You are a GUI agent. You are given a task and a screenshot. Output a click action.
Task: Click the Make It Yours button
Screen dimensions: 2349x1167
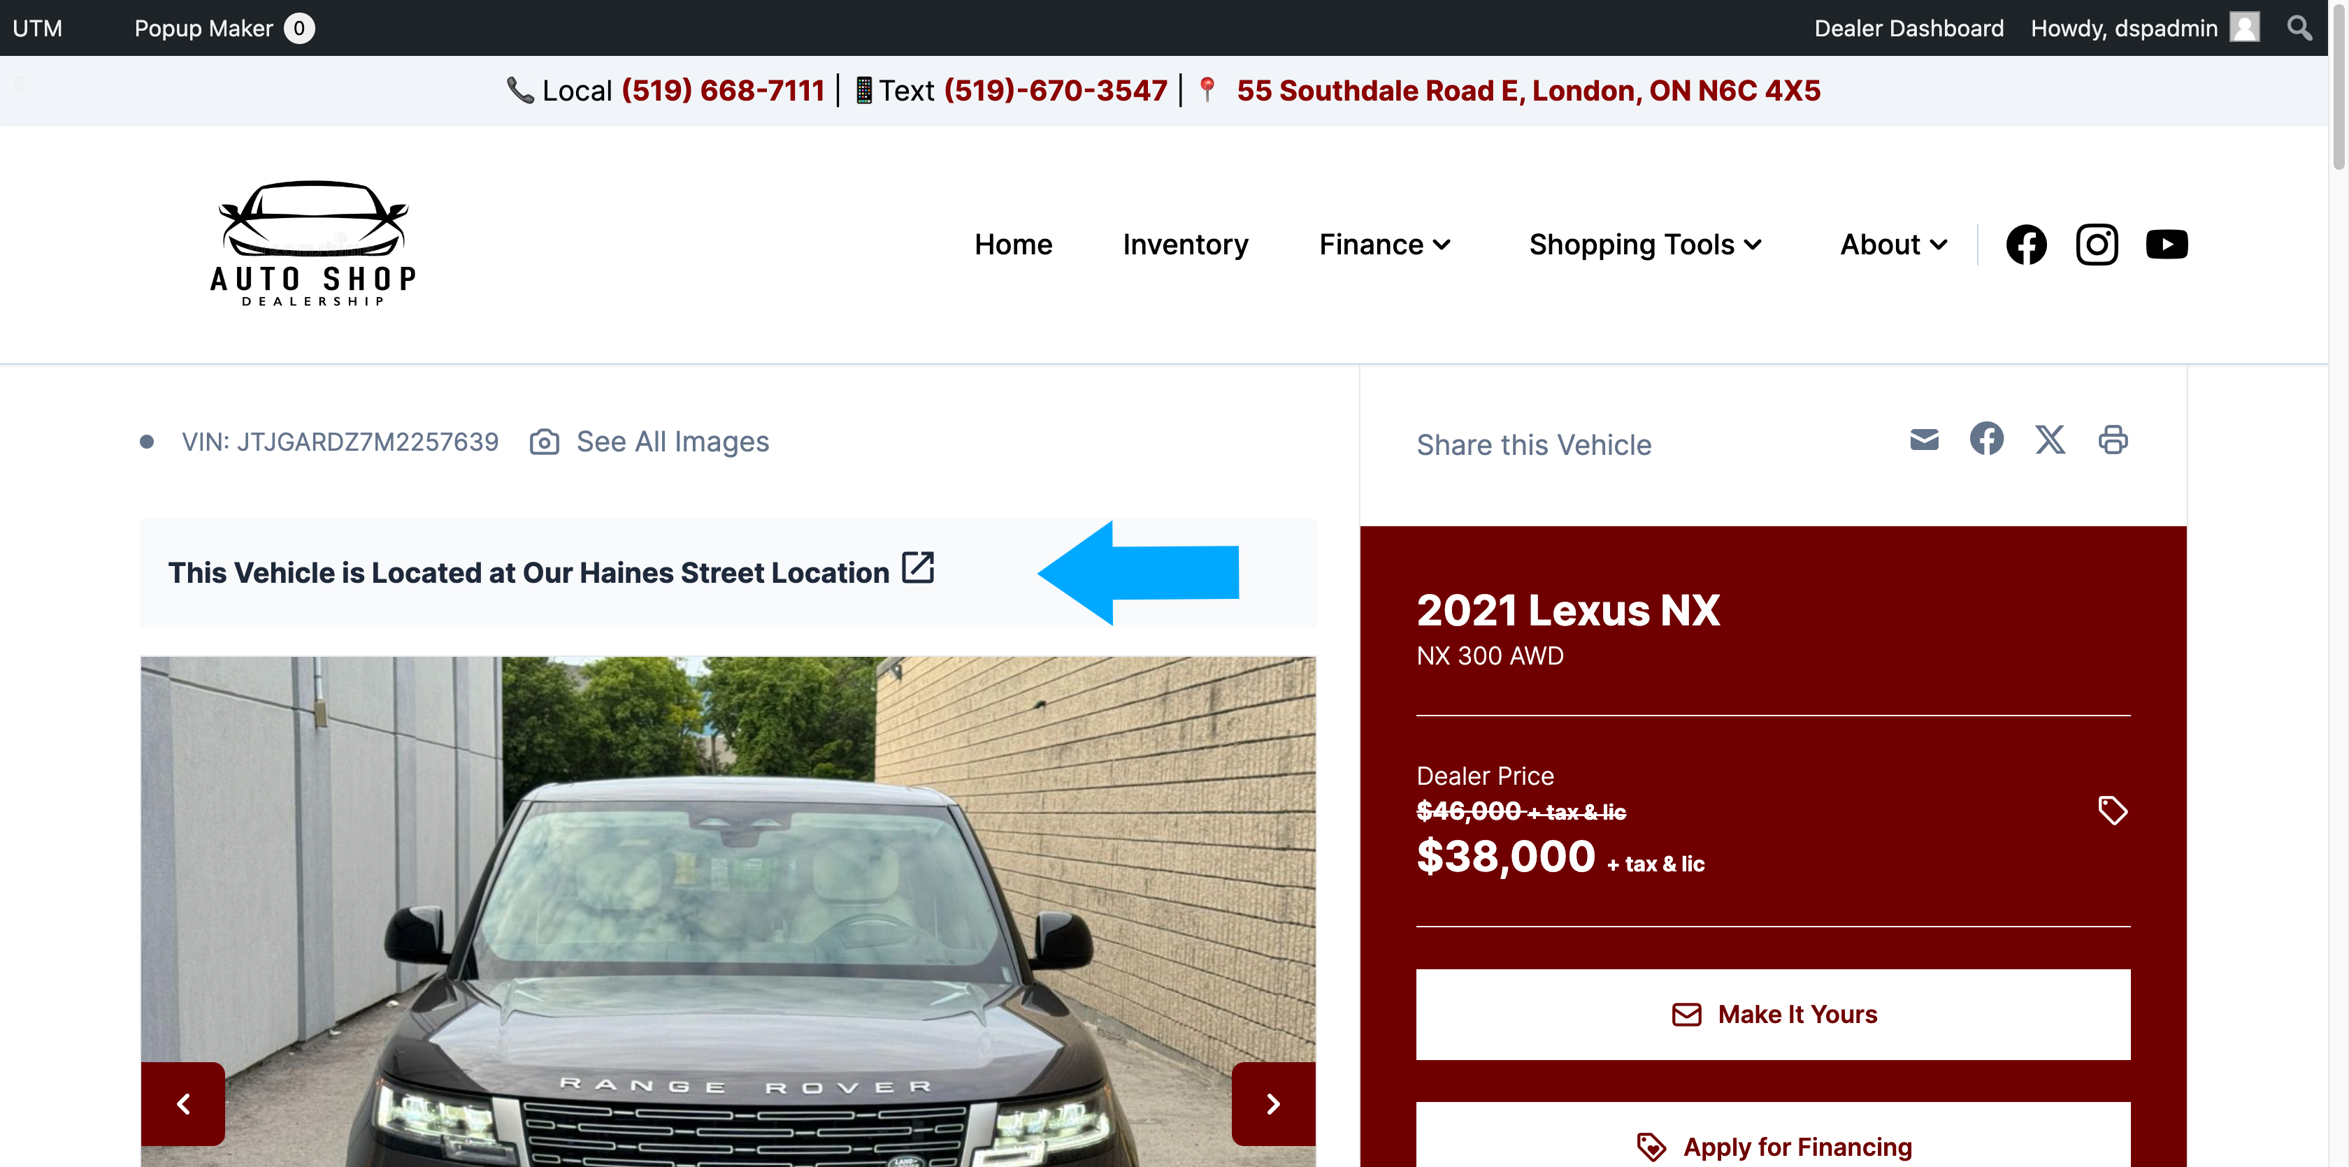(1773, 1015)
